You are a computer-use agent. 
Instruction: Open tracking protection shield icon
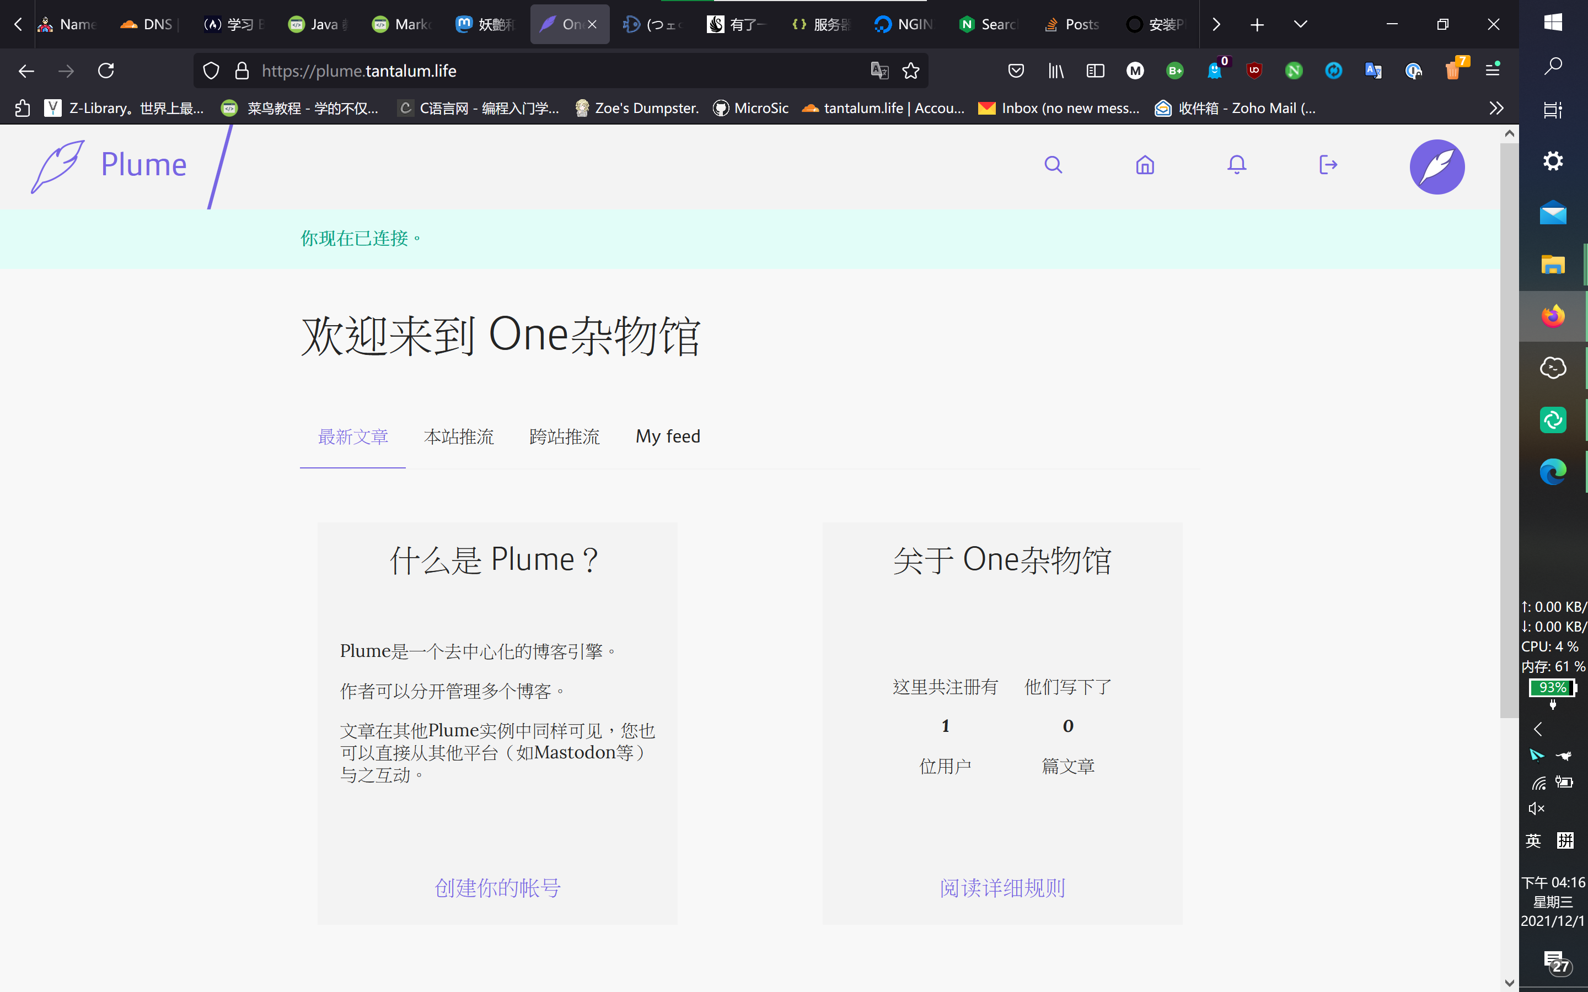pos(211,71)
